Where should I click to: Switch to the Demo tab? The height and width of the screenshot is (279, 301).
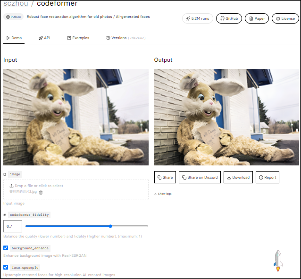pos(14,38)
